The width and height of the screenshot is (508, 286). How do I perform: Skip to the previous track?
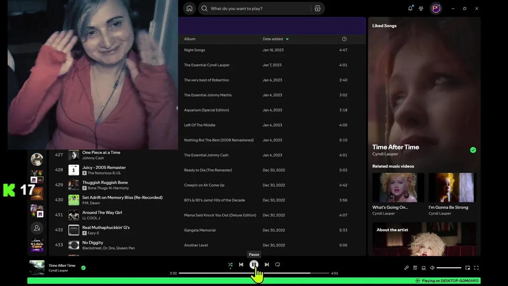(241, 265)
